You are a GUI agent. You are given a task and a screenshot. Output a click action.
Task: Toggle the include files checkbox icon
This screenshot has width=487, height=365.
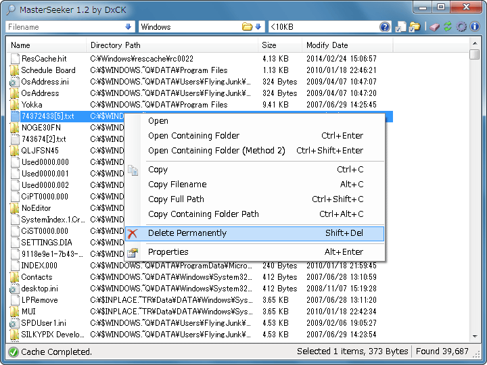pyautogui.click(x=400, y=27)
